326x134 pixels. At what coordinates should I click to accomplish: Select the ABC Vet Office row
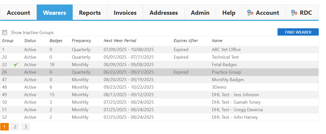[226, 50]
